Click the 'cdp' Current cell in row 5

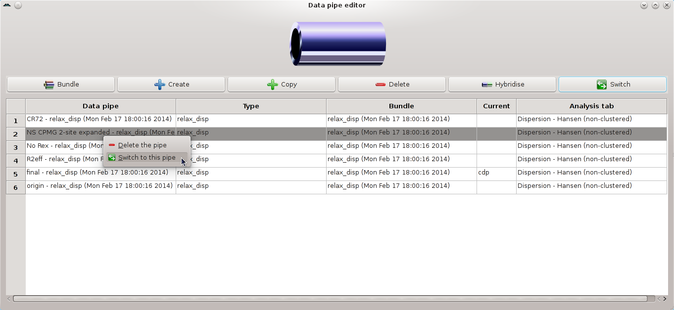click(x=496, y=173)
